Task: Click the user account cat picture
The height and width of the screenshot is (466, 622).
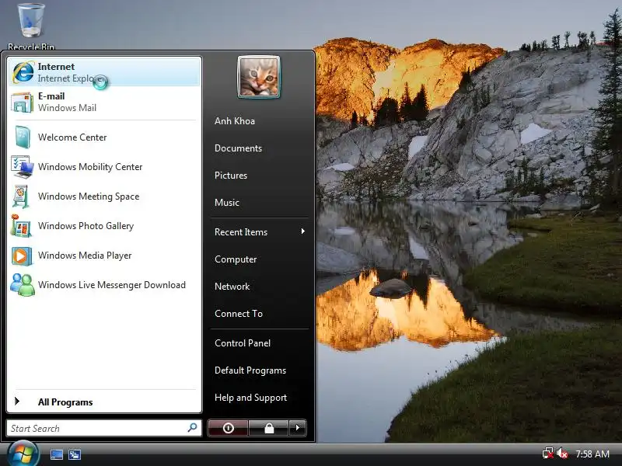Action: 259,77
